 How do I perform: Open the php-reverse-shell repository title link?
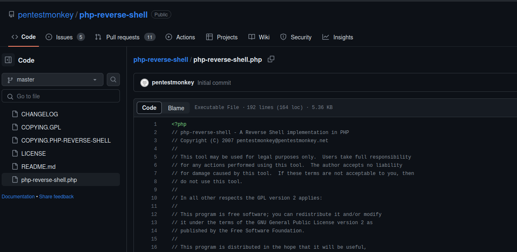[x=113, y=15]
